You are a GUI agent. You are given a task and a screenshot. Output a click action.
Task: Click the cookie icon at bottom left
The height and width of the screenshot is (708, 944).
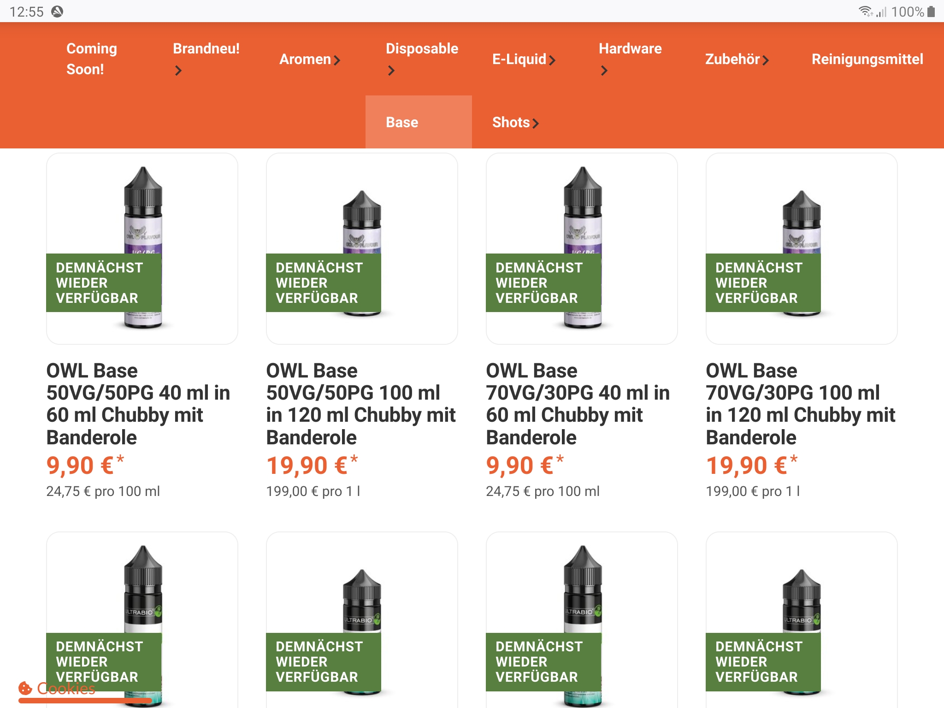coord(25,688)
